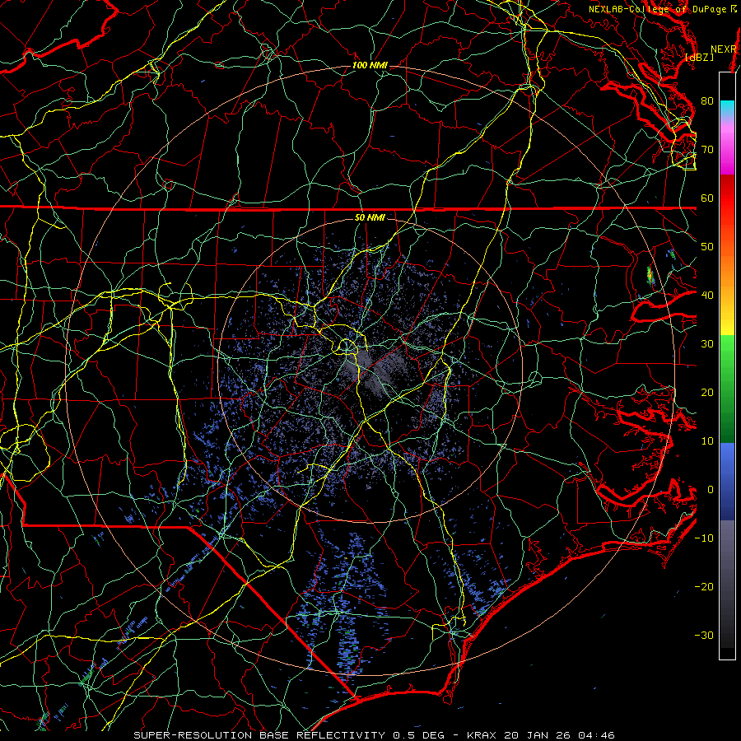Click the Super-Resolution Base Reflectivity caption
This screenshot has width=741, height=741.
pos(259,735)
